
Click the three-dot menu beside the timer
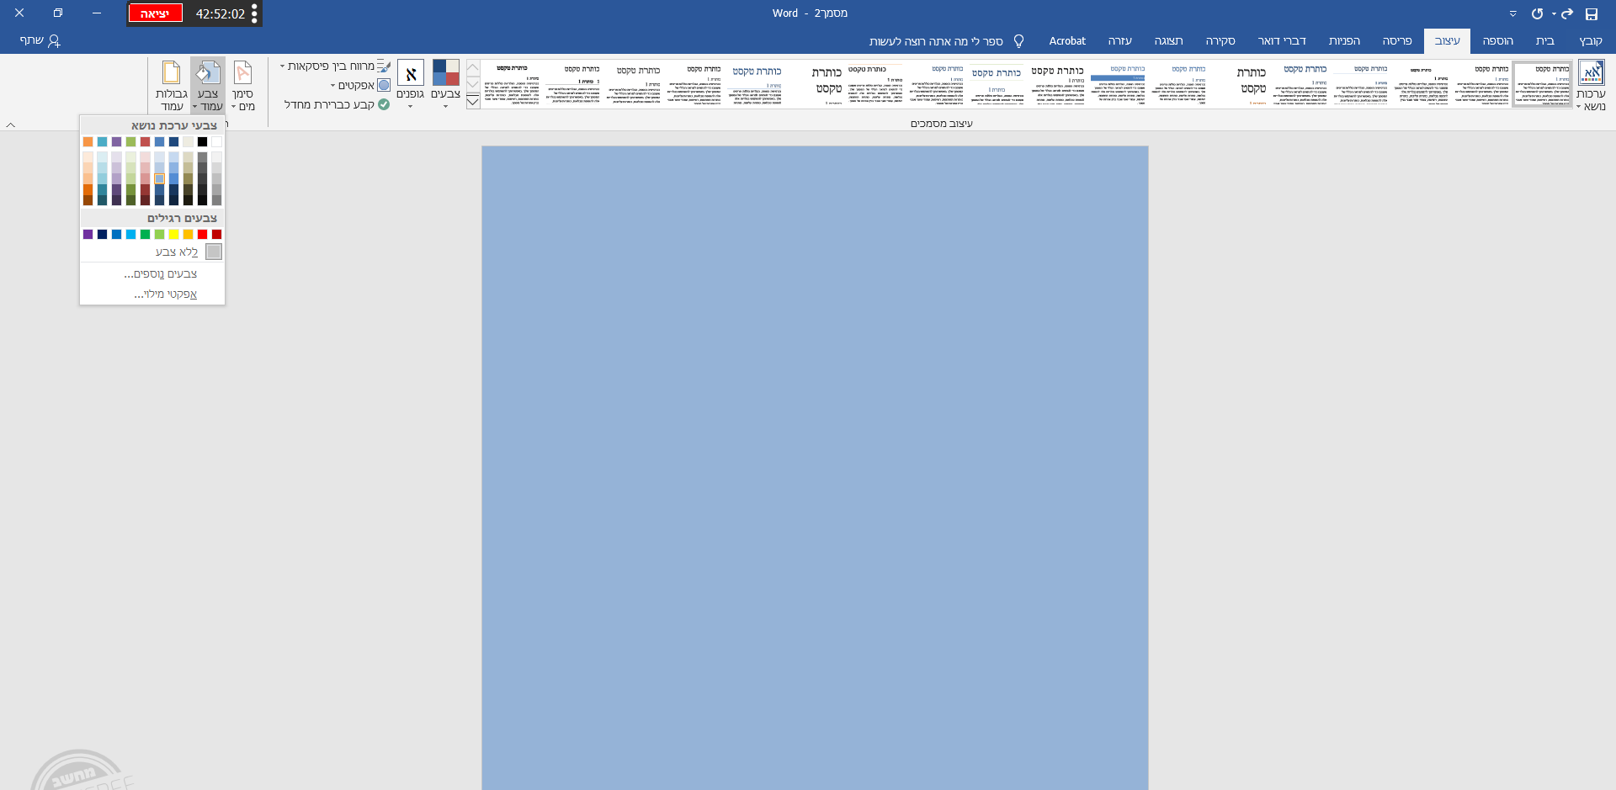(x=254, y=13)
